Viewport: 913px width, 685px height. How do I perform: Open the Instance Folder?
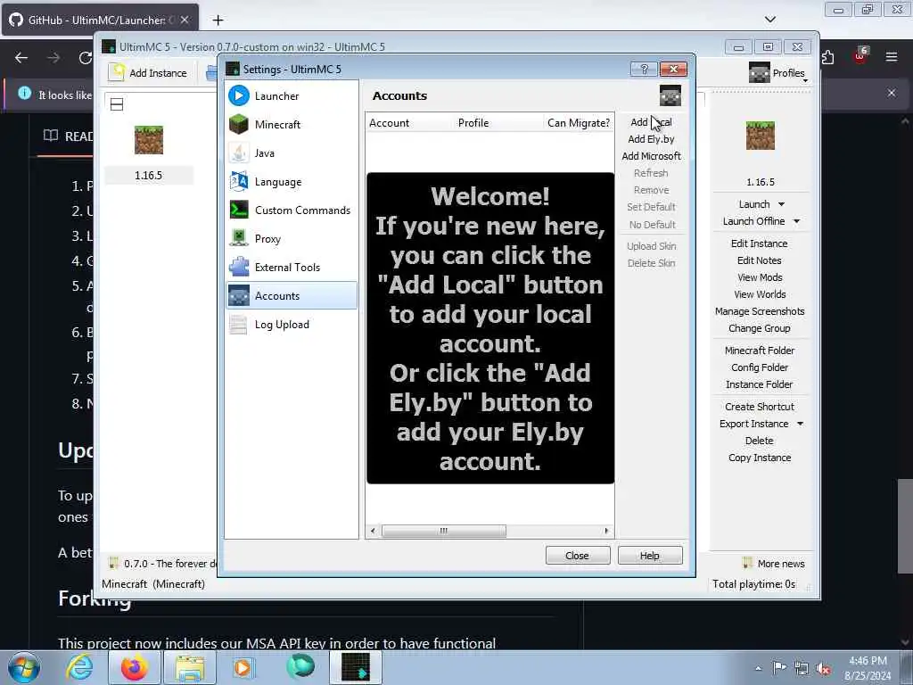(760, 384)
